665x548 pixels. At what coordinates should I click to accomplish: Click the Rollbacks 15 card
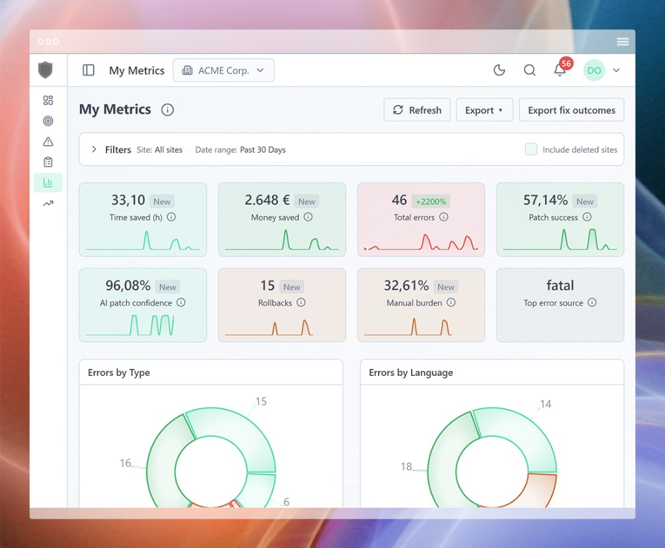pos(282,305)
